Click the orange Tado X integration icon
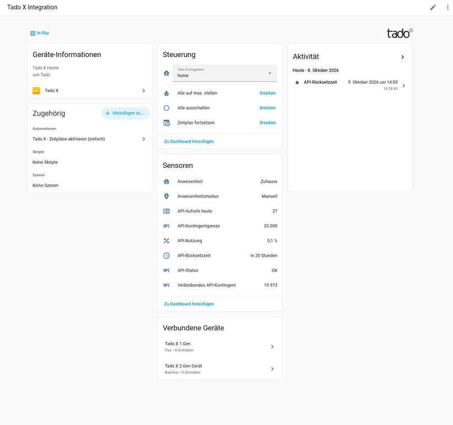The image size is (453, 425). (36, 91)
